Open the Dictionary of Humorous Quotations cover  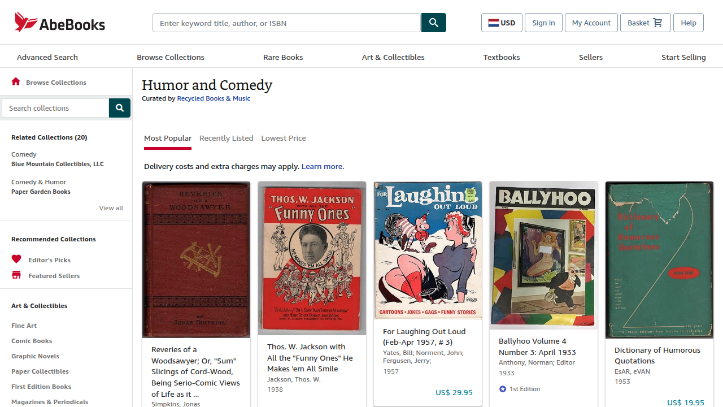point(659,260)
